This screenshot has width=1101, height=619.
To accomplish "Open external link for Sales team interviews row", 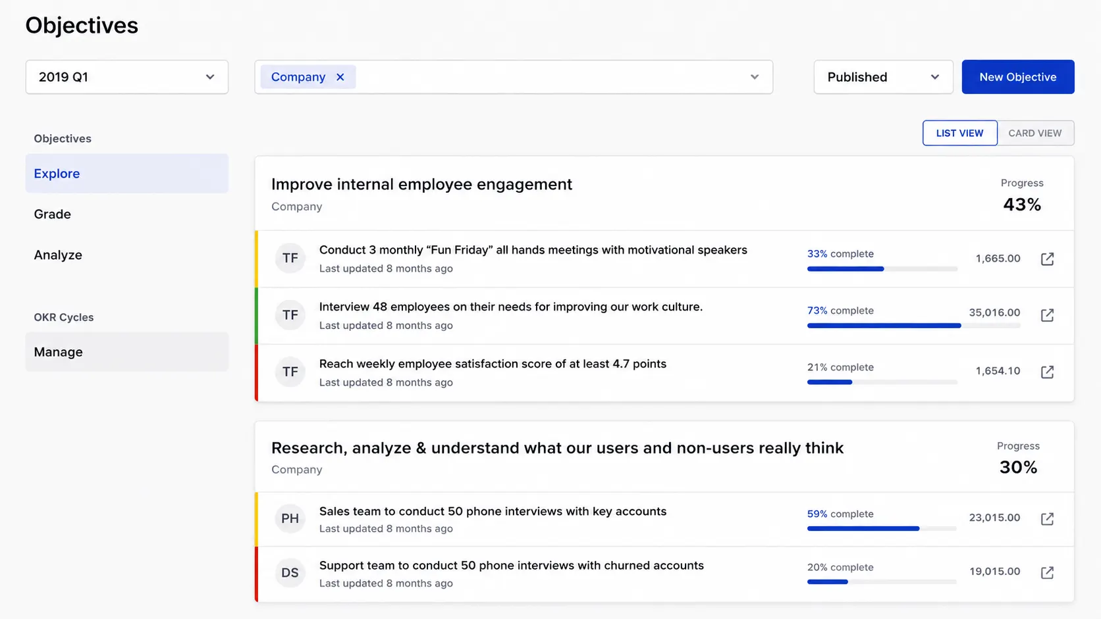I will point(1047,518).
